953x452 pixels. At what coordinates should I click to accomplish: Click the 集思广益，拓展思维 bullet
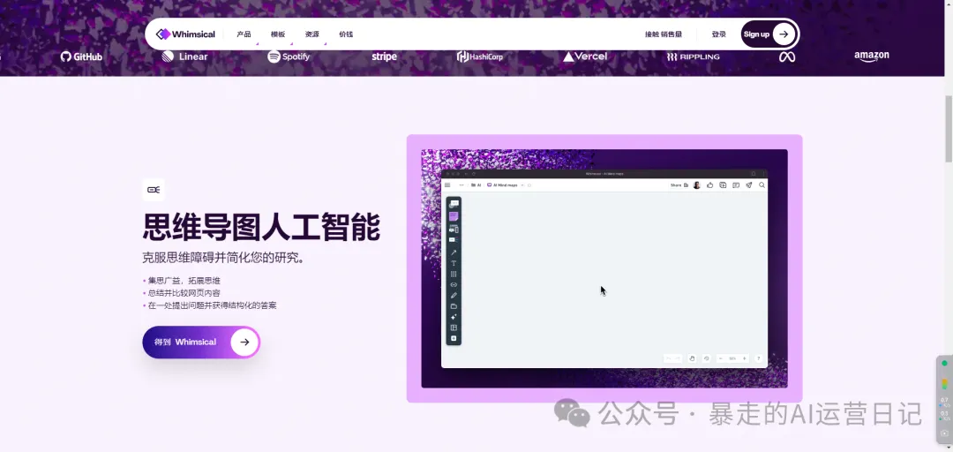(x=184, y=281)
